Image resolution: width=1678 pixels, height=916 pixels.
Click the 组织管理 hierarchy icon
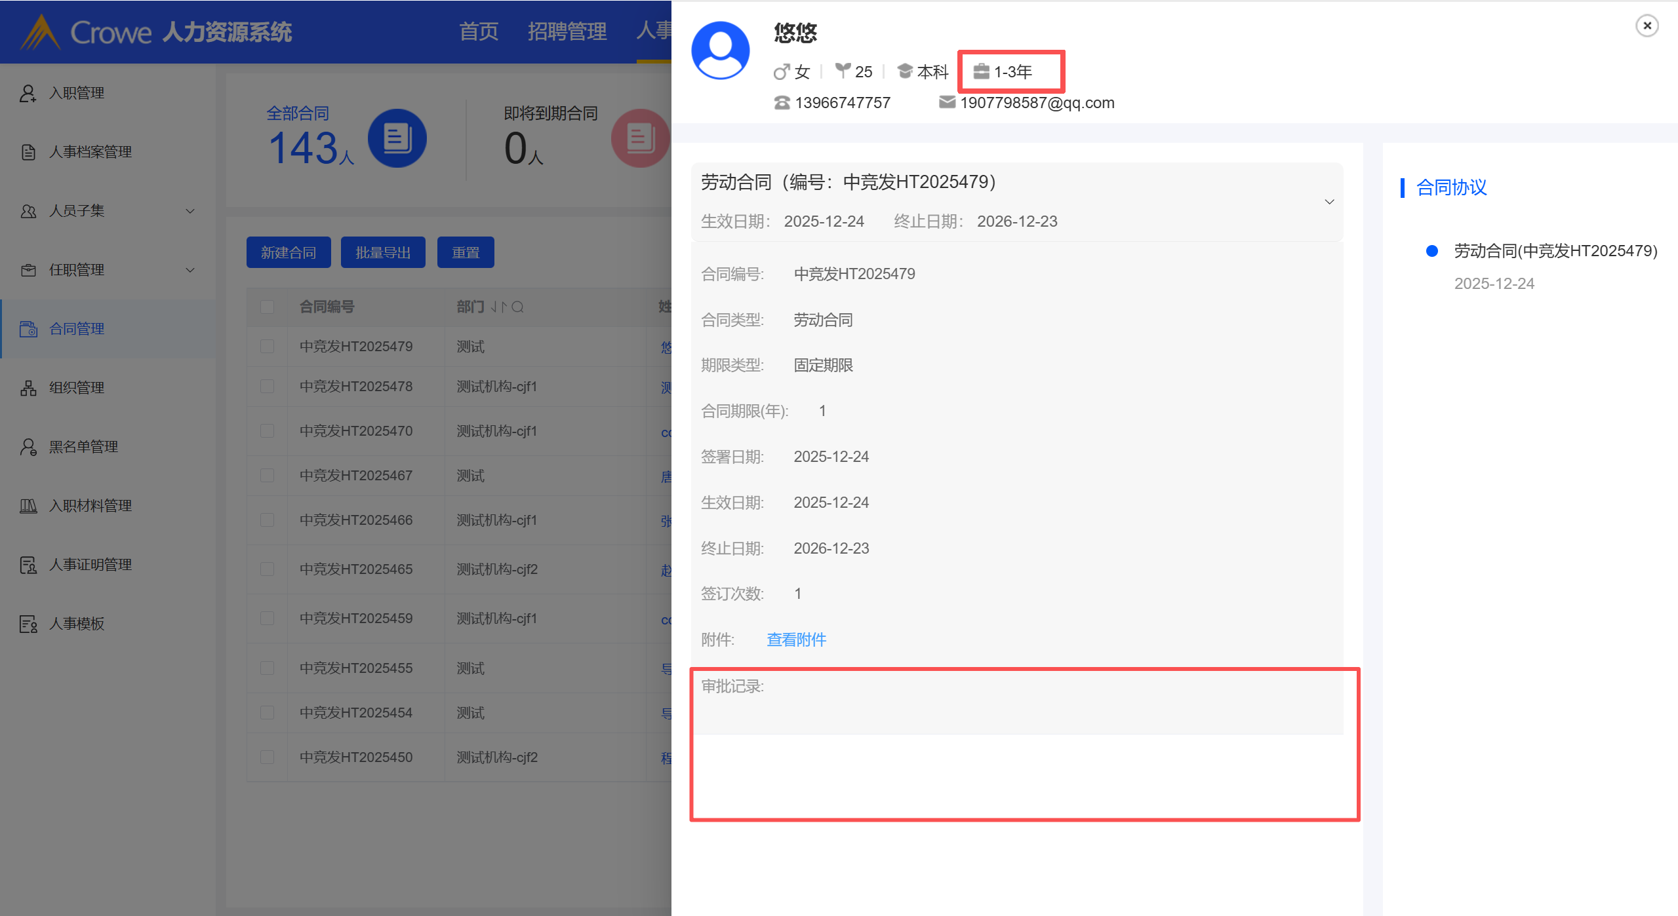(x=28, y=388)
